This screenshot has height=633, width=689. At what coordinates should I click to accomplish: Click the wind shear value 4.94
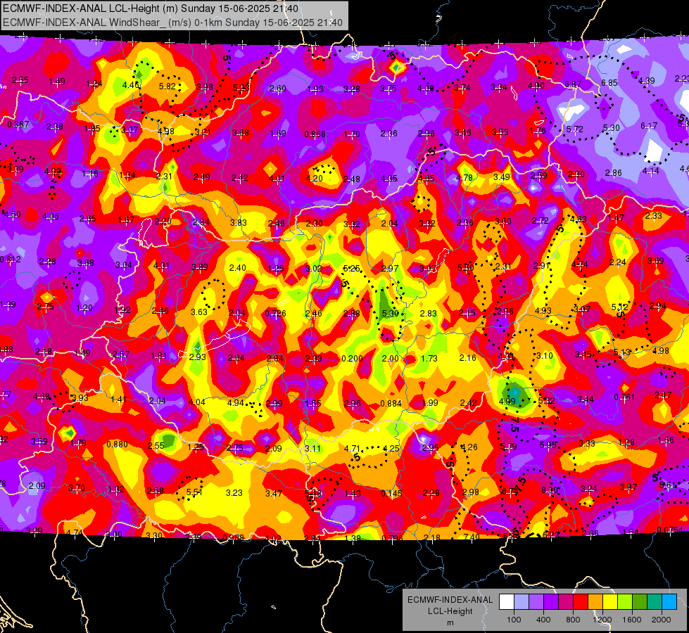coord(236,402)
